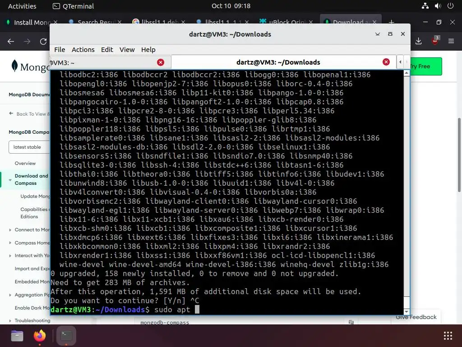Show applications grid
The width and height of the screenshot is (462, 347).
(x=448, y=336)
